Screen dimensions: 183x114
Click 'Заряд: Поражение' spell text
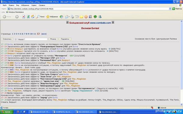[82, 91]
